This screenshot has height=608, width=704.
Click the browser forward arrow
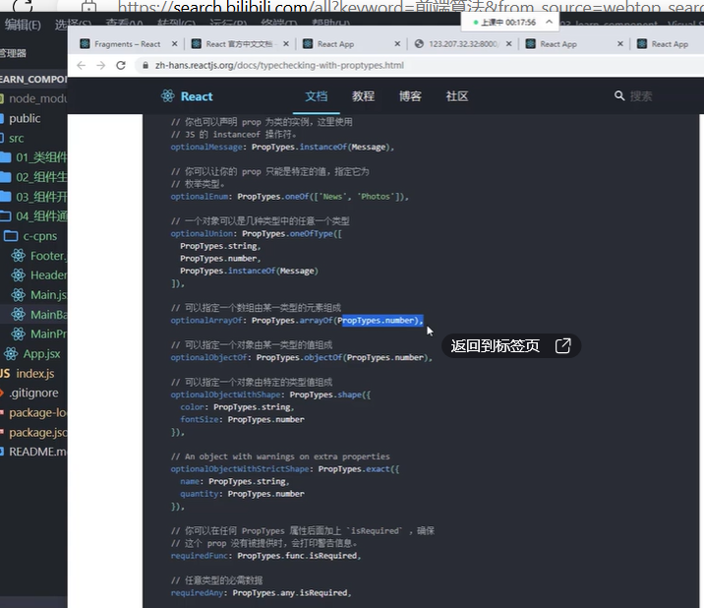pyautogui.click(x=101, y=66)
